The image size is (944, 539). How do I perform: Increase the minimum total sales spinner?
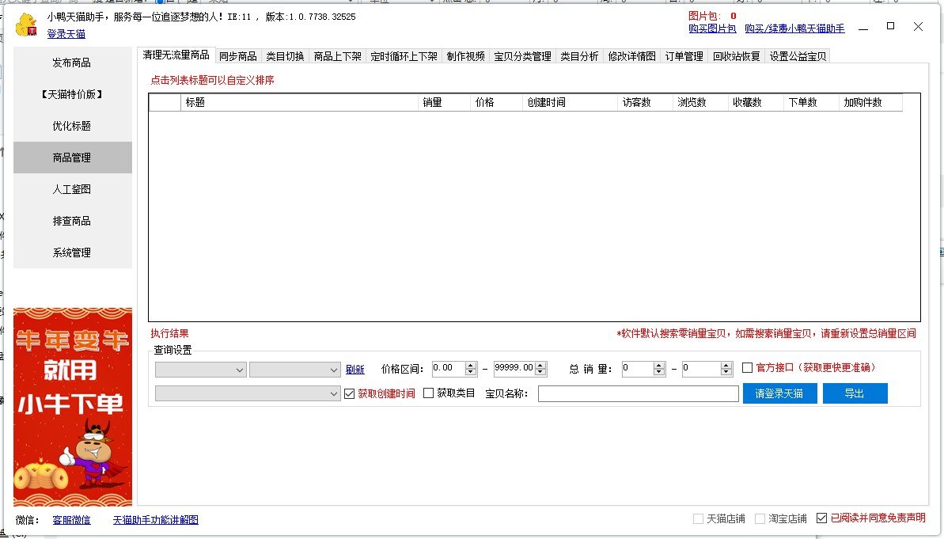[x=660, y=365]
